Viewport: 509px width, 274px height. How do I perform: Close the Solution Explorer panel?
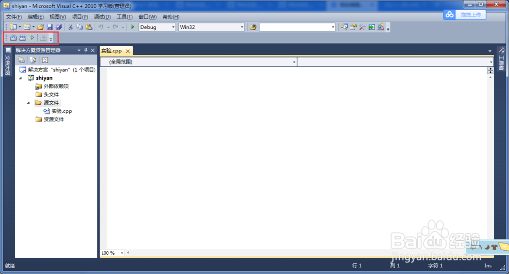(x=93, y=50)
